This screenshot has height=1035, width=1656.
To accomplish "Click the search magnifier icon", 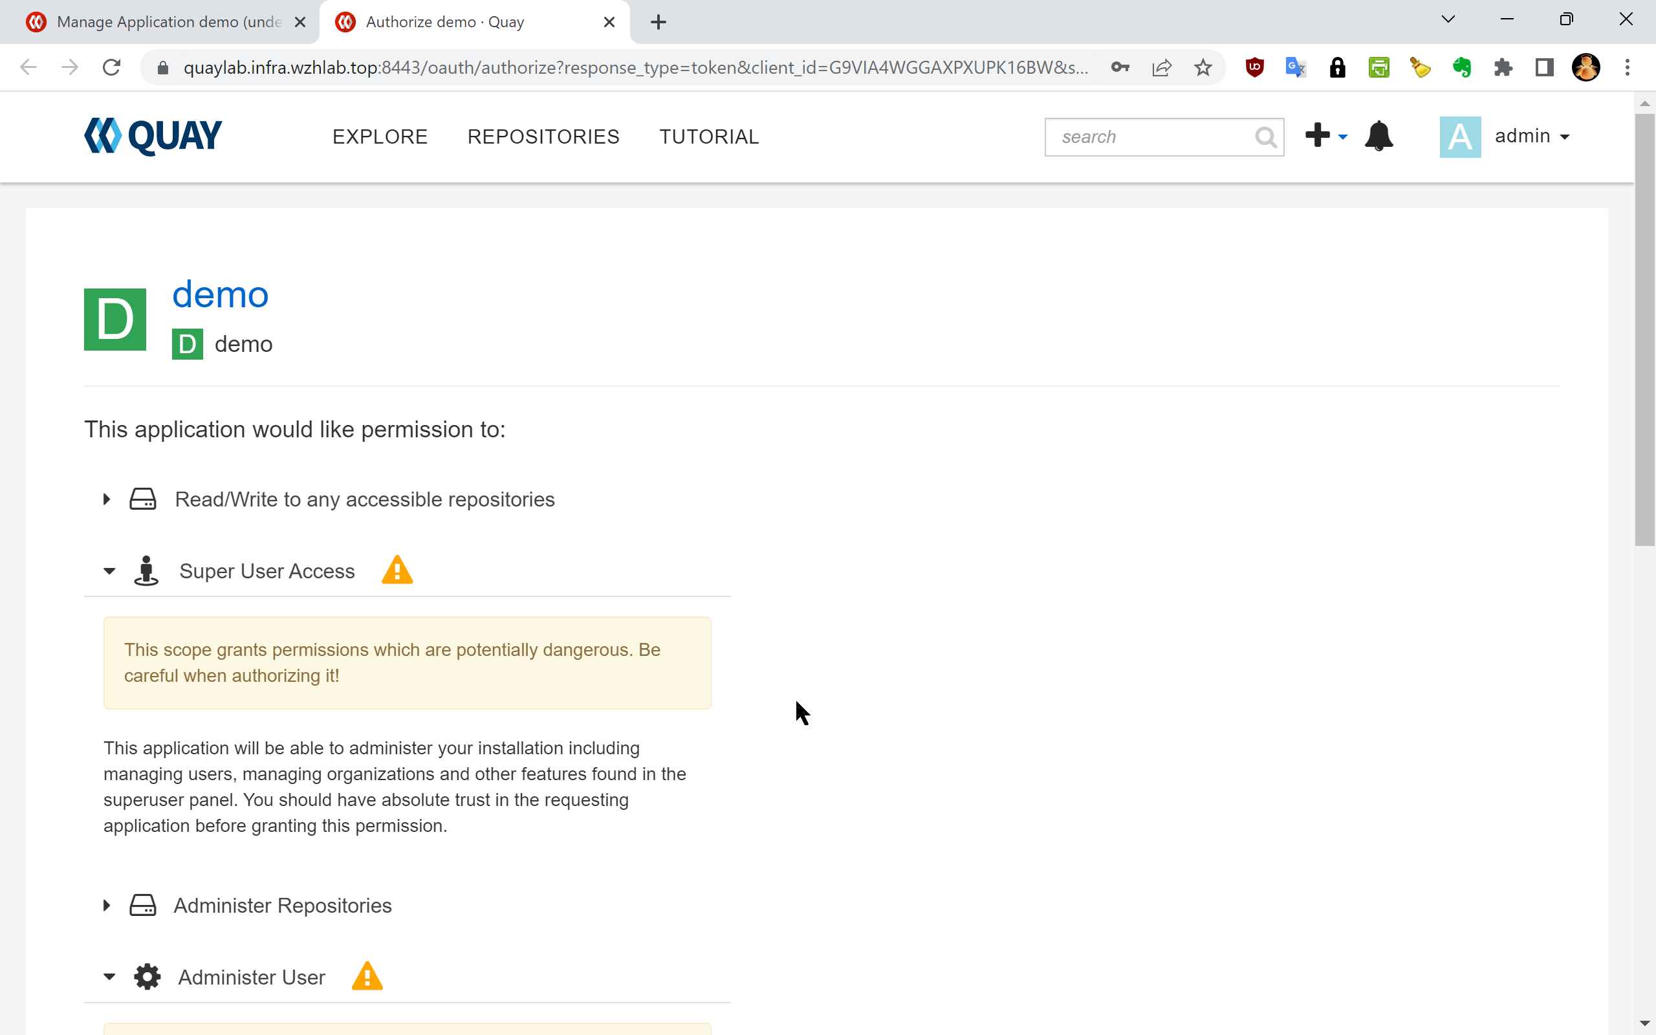I will click(x=1265, y=137).
